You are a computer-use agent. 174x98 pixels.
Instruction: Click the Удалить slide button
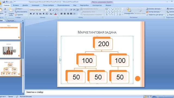[19, 14]
